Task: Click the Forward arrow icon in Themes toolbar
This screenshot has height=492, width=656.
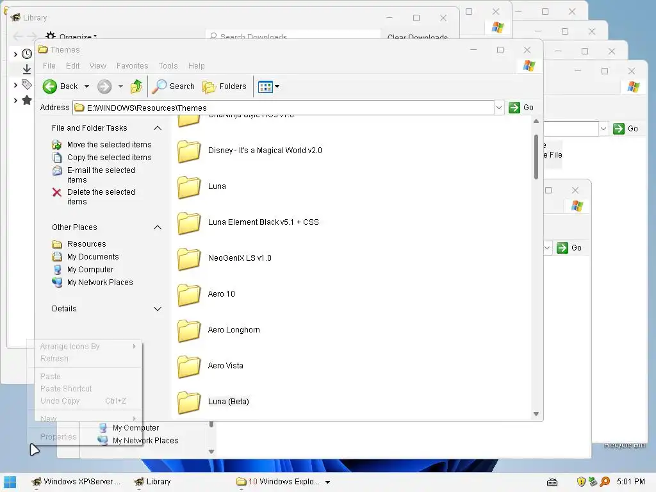Action: 104,86
